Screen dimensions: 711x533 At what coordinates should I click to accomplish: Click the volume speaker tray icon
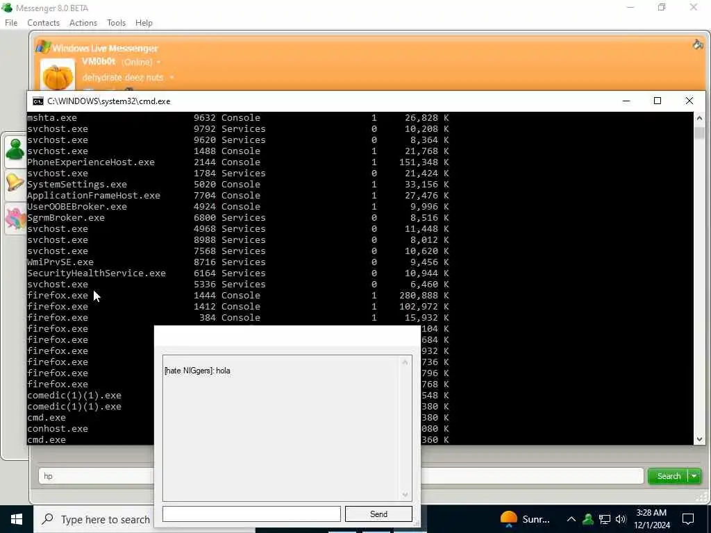(x=621, y=519)
